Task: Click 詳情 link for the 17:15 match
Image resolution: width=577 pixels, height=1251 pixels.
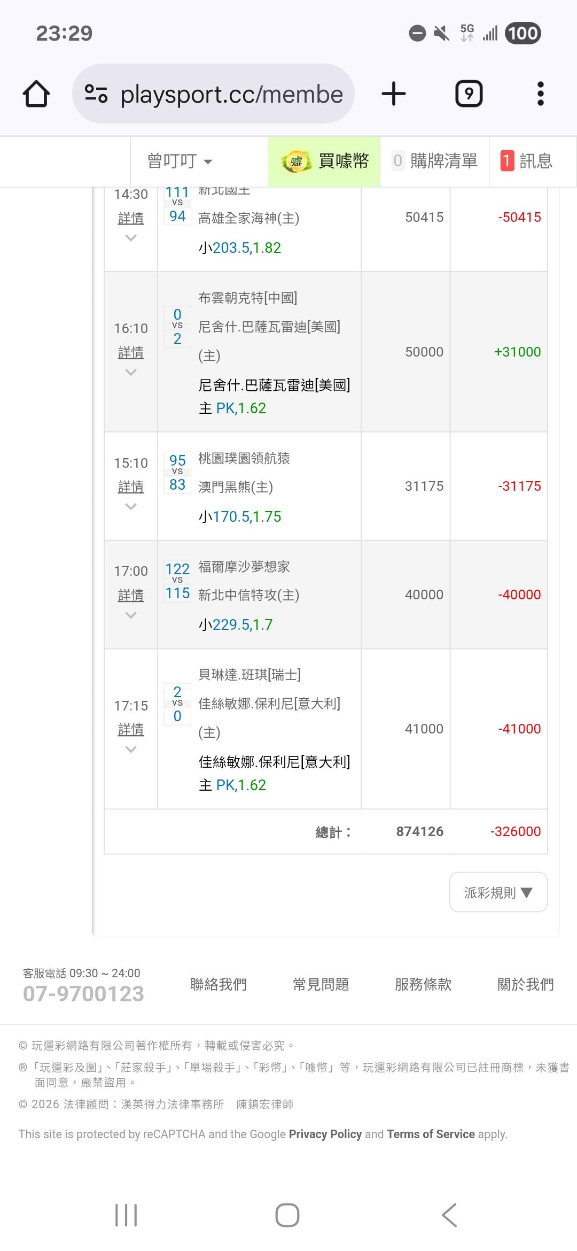Action: (131, 730)
